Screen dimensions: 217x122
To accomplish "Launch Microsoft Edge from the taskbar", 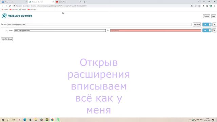I will (x=25, y=120).
